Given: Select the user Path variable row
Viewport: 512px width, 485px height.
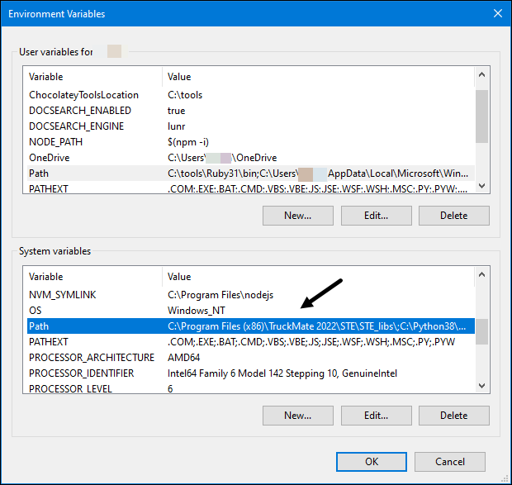Looking at the screenshot, I should pyautogui.click(x=40, y=174).
